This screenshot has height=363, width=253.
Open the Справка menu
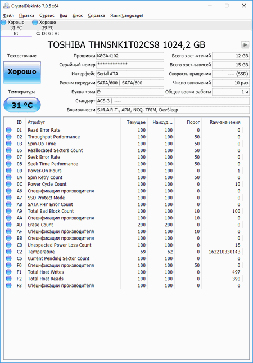pyautogui.click(x=97, y=16)
